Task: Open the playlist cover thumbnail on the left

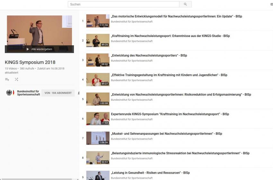Action: [39, 31]
